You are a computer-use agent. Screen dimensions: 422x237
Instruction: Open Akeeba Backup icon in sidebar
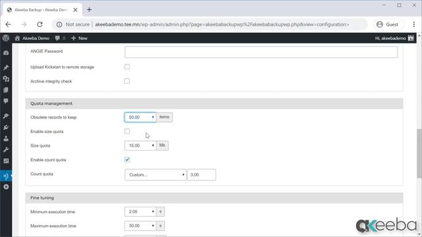pos(6,176)
